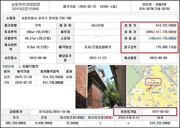Open the brick house property photo

tap(101, 87)
